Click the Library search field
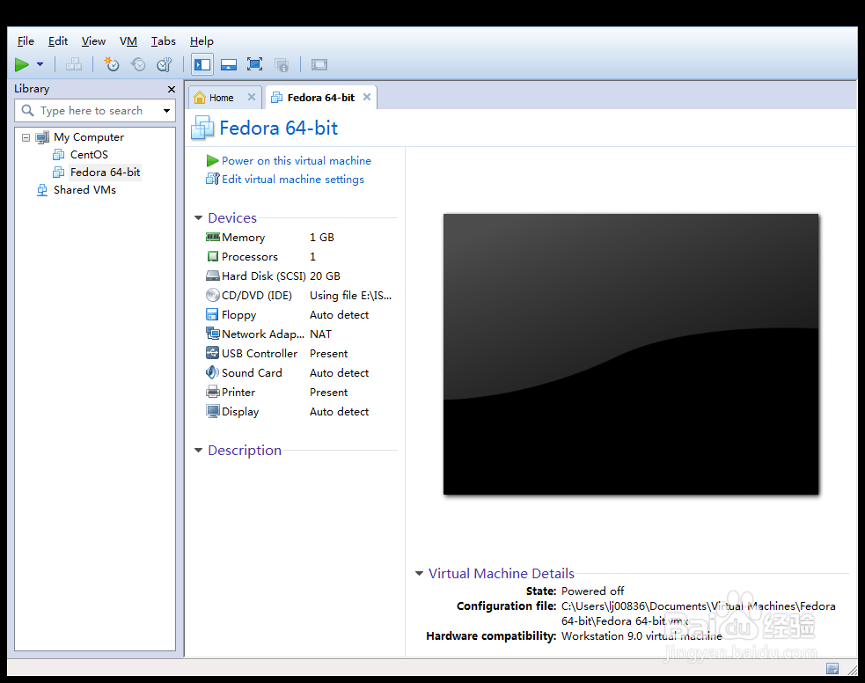The width and height of the screenshot is (865, 683). point(95,111)
